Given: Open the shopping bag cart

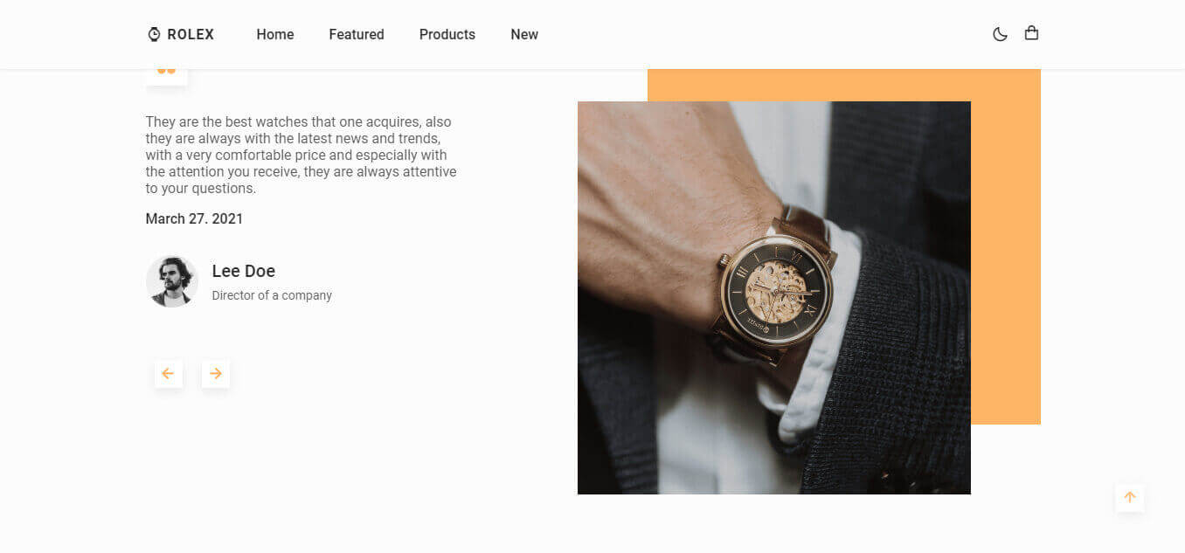Looking at the screenshot, I should point(1031,33).
